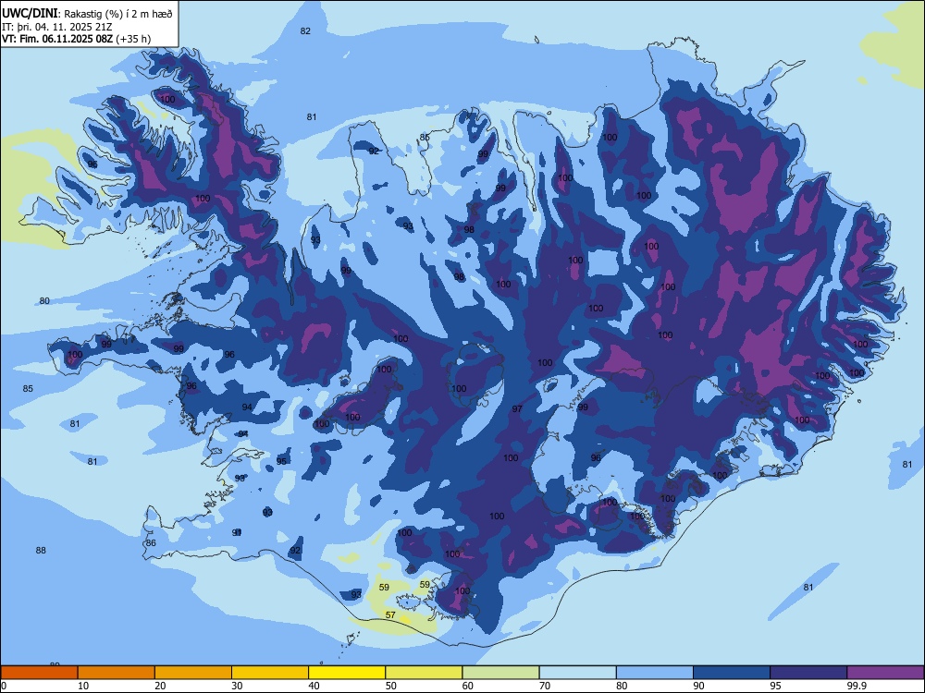Click the legend tick label '99.9'

(857, 686)
